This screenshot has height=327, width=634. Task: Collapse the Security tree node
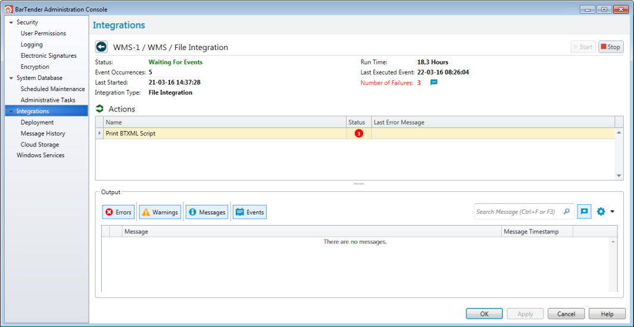(11, 22)
